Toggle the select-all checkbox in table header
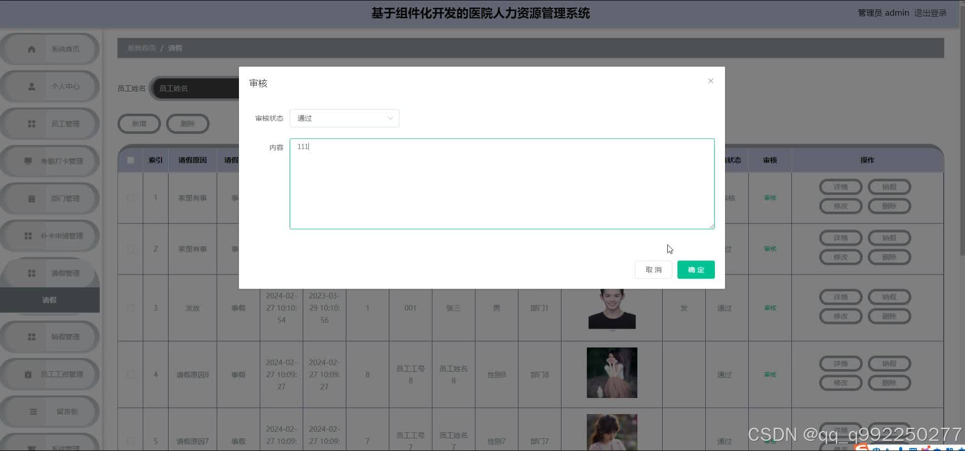This screenshot has width=965, height=451. tap(131, 160)
